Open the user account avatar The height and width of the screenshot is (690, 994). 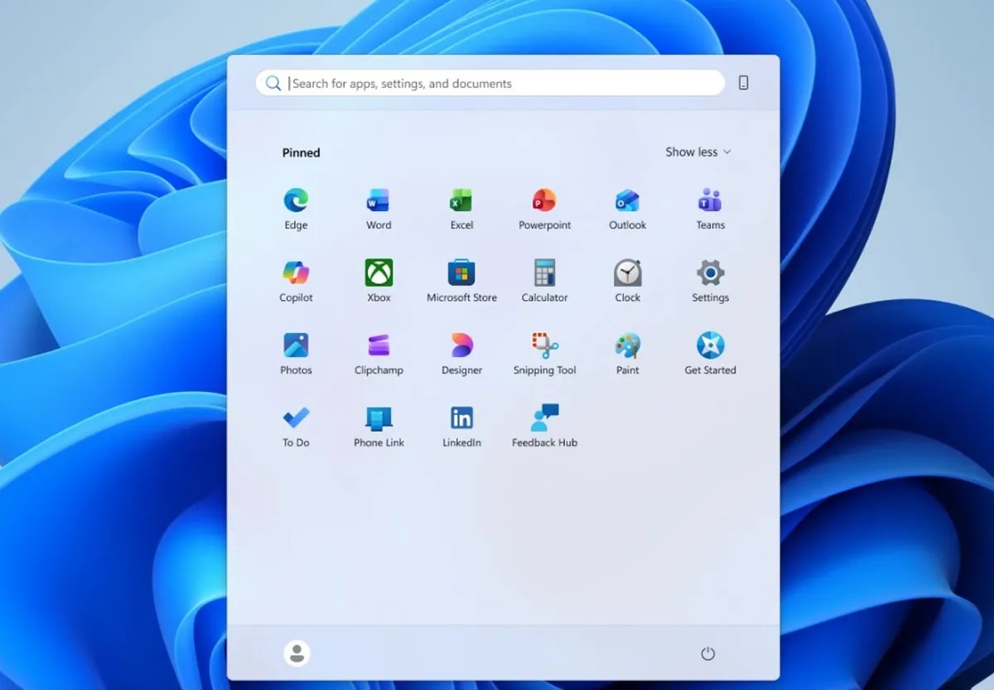(297, 654)
